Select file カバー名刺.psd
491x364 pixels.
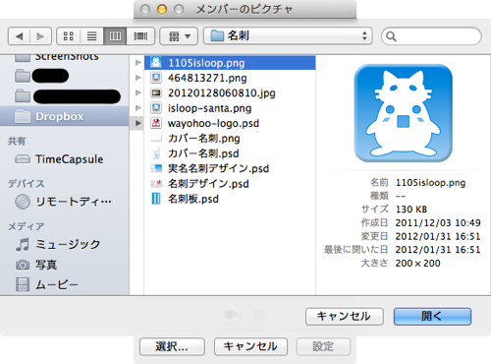pyautogui.click(x=230, y=153)
